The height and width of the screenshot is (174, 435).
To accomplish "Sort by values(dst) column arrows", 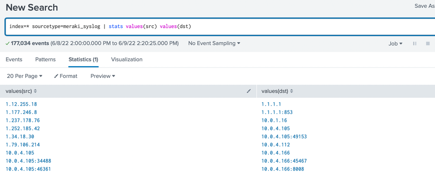I will (291, 91).
